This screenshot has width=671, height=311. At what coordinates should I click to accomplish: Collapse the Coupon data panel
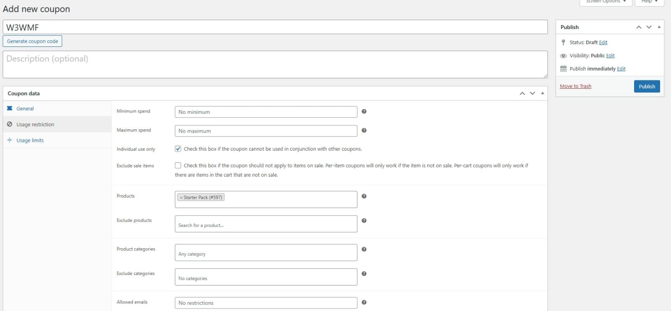click(542, 93)
